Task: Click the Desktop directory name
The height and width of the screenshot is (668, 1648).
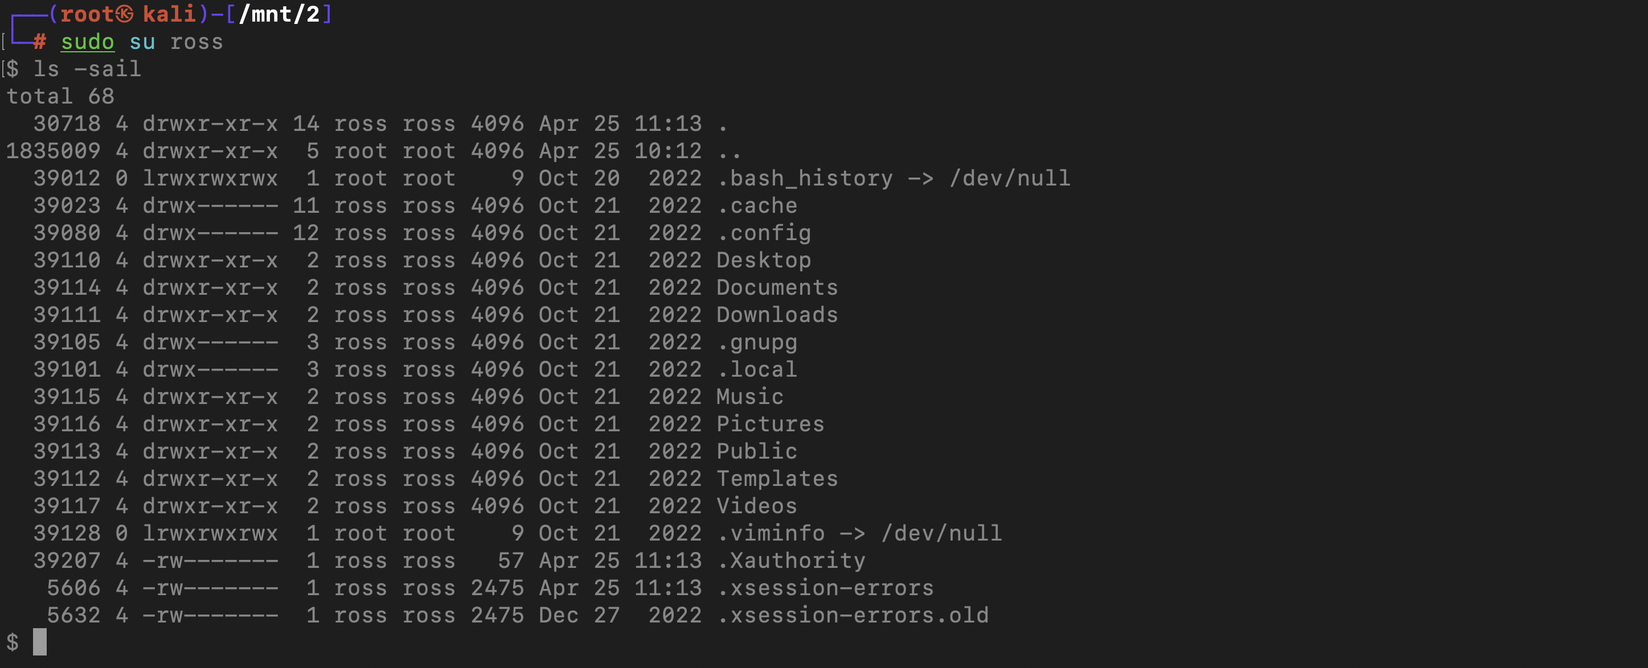Action: click(764, 260)
